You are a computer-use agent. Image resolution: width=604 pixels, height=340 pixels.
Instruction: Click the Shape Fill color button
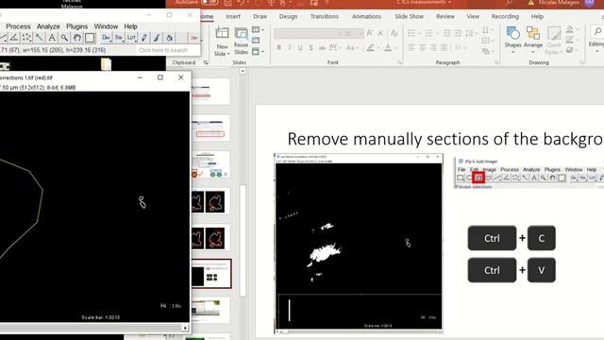[570, 29]
